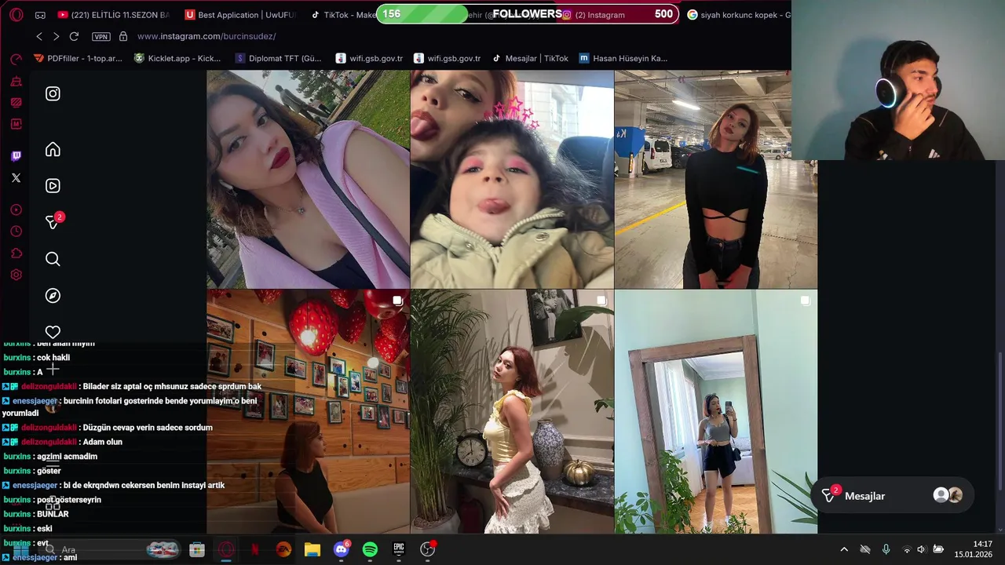Switch to the TikTok - Make tab

[x=343, y=15]
